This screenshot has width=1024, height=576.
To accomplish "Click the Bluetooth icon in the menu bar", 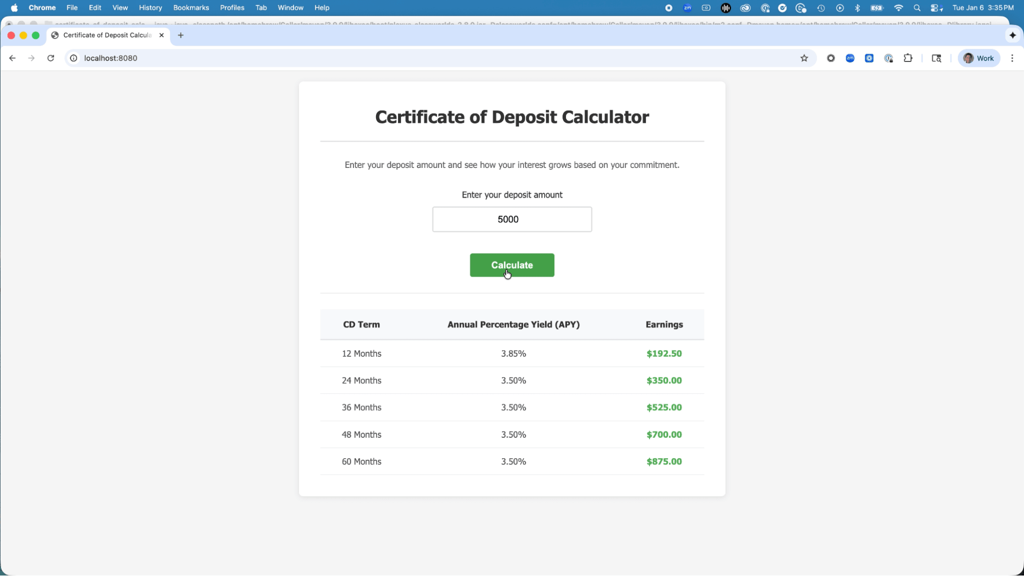I will 858,8.
